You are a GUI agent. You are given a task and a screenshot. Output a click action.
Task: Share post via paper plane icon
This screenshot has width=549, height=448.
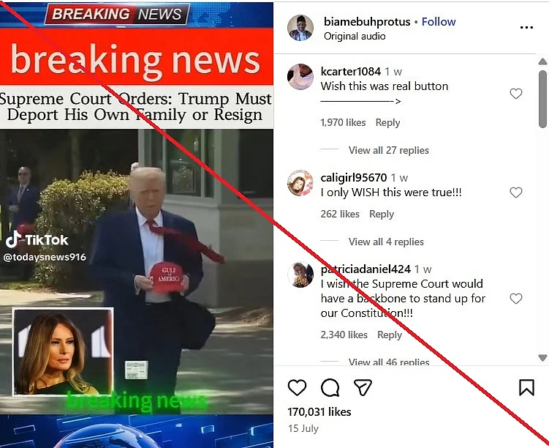click(363, 387)
